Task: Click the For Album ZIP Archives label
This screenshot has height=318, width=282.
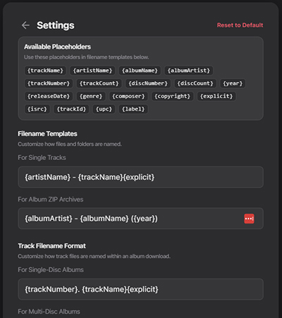Action: 51,200
